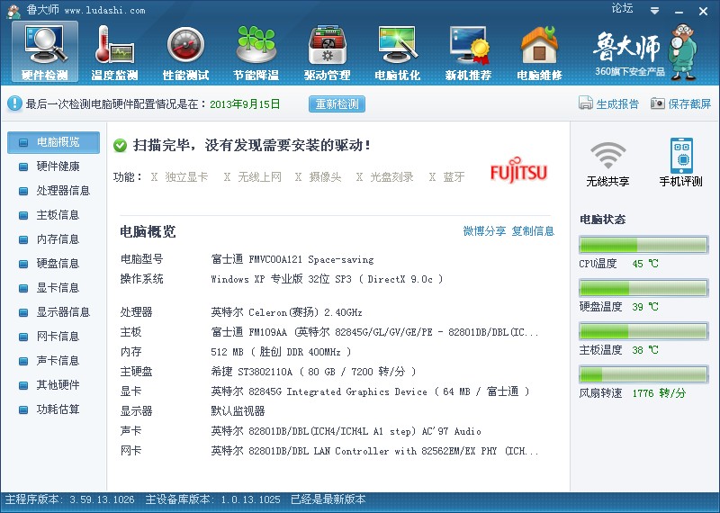The height and width of the screenshot is (513, 720).
Task: Click the 已经是最新版本 status text
Action: pyautogui.click(x=328, y=499)
